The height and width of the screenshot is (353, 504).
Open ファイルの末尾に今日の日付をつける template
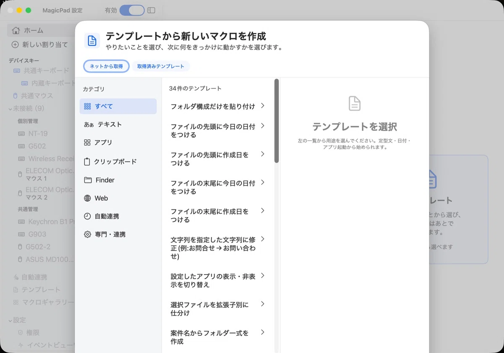click(x=218, y=187)
